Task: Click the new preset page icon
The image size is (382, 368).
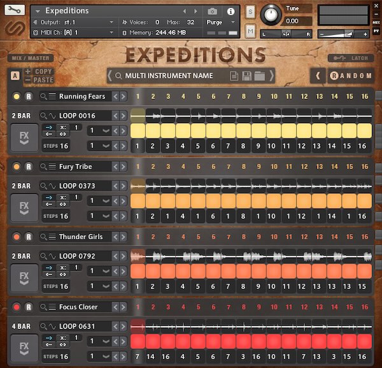Action: click(234, 76)
